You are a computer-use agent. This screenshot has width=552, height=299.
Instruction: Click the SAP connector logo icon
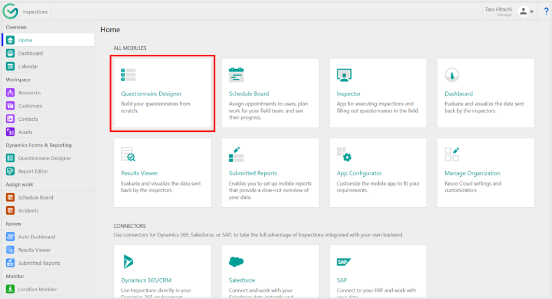point(344,262)
